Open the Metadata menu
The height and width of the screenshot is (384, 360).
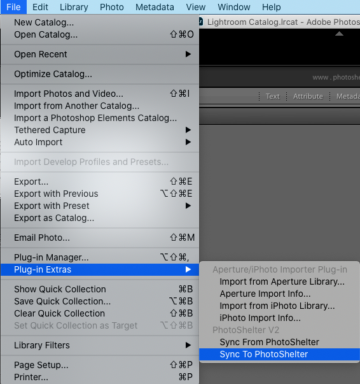[x=155, y=7]
